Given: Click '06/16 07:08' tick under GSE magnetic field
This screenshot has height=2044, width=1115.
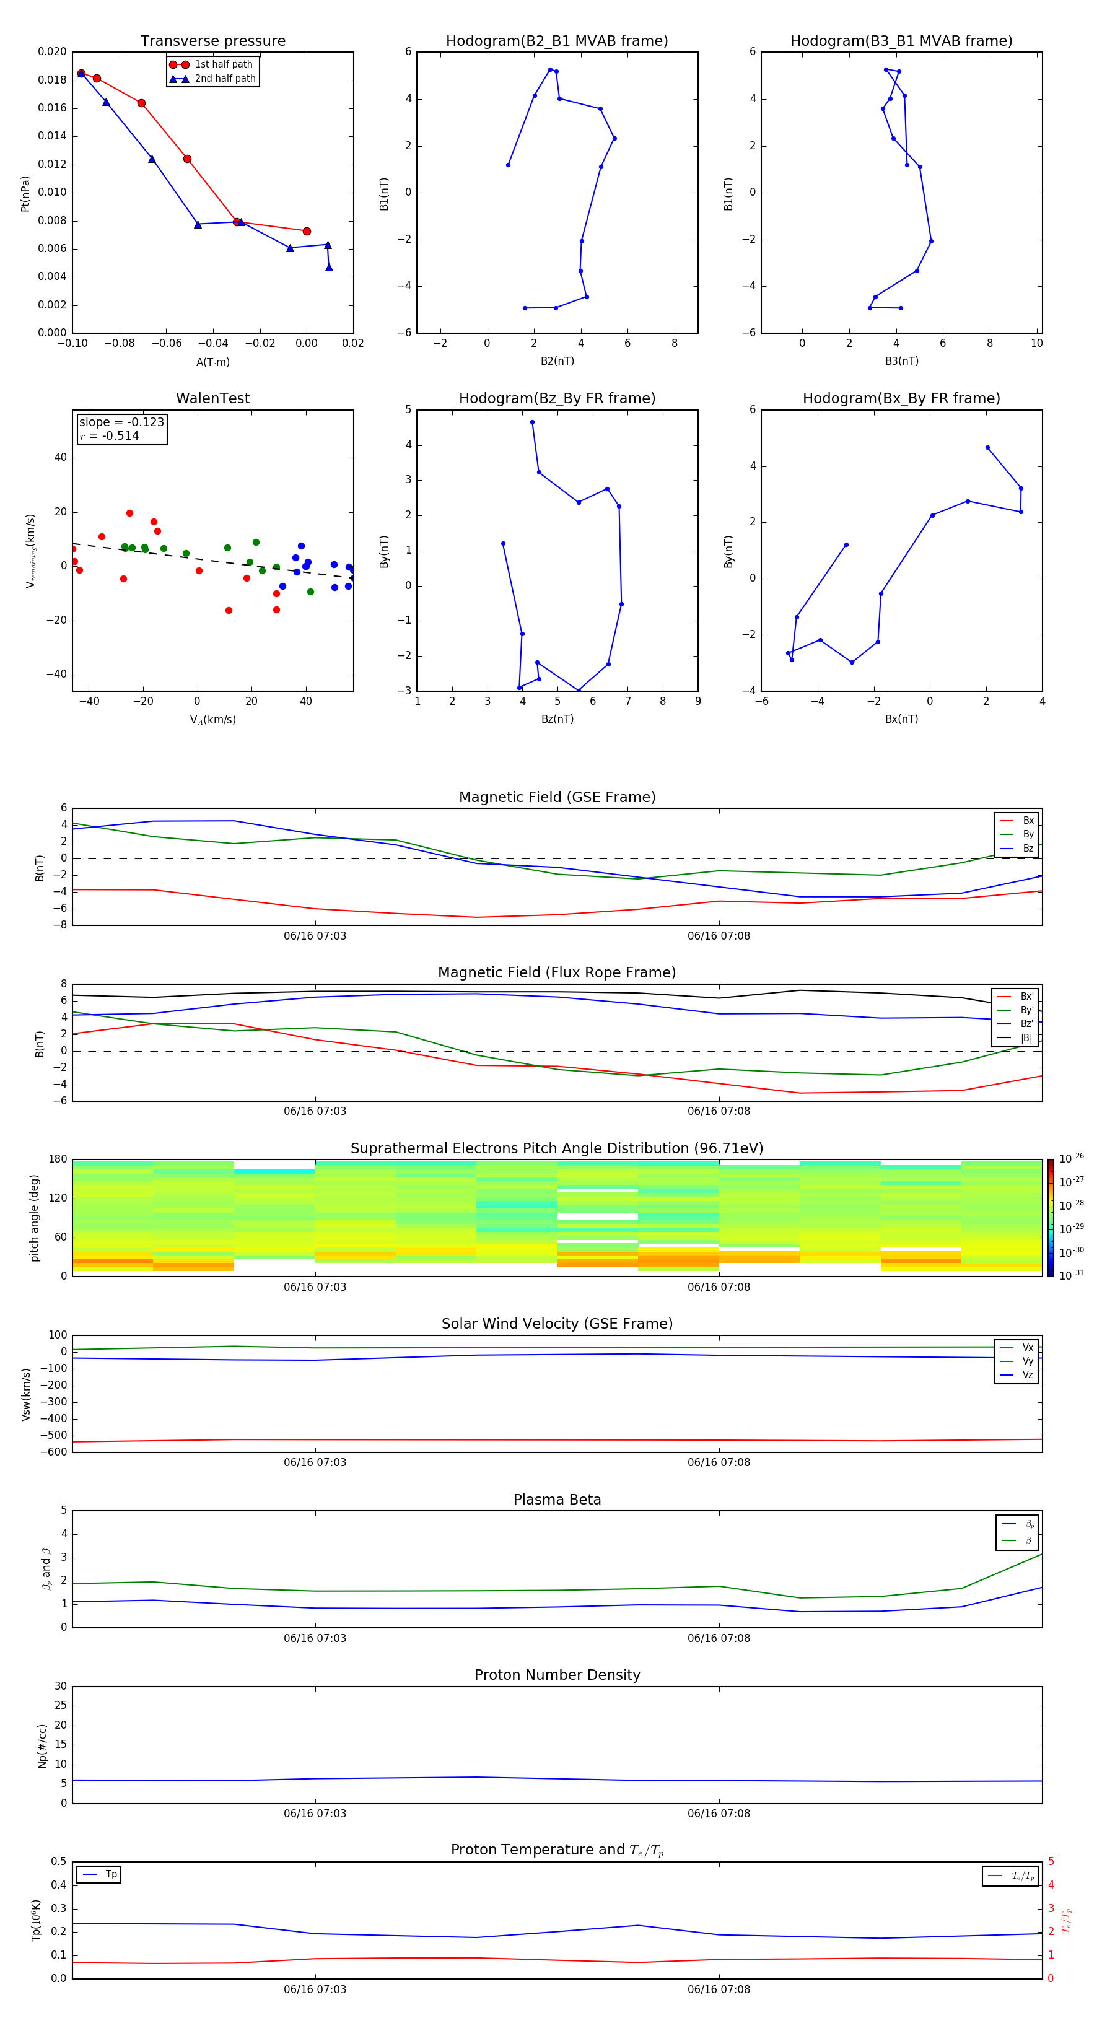Looking at the screenshot, I should [719, 937].
